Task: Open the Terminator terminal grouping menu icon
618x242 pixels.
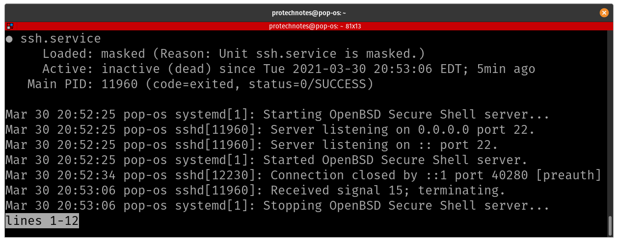Action: [x=10, y=26]
